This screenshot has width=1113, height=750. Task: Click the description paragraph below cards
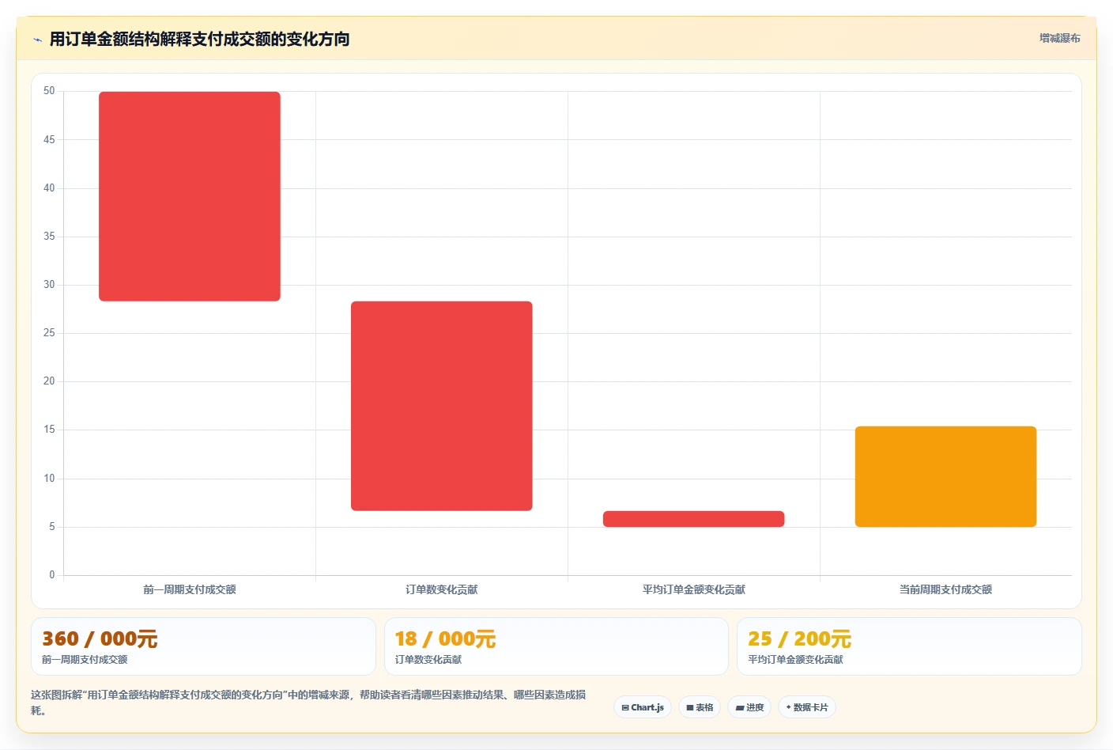pos(308,703)
